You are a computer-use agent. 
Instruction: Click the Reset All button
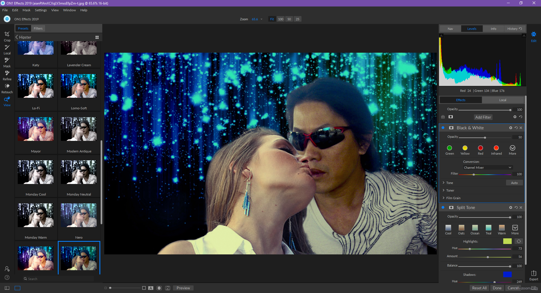point(479,288)
